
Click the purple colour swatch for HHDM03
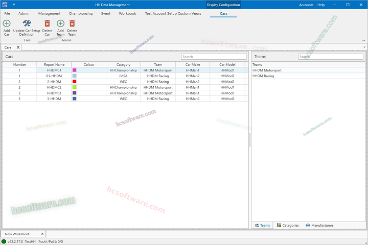click(75, 93)
